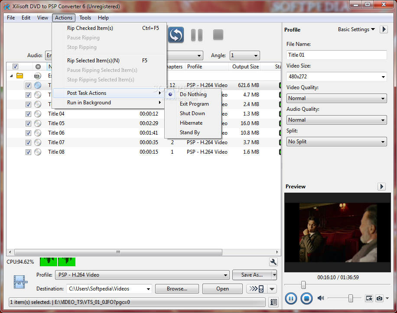Image resolution: width=397 pixels, height=313 pixels.
Task: Open dropdown arrow beside the PSP transfer button
Action: click(x=272, y=289)
